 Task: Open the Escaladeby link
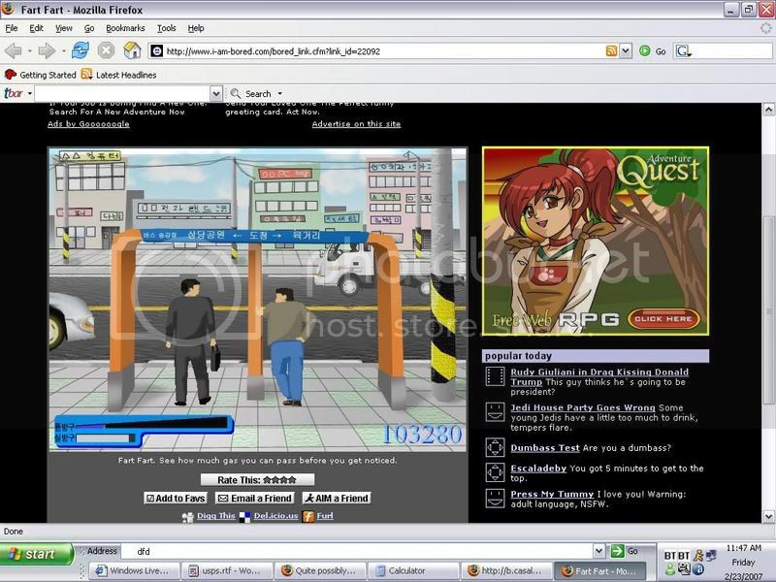point(538,469)
